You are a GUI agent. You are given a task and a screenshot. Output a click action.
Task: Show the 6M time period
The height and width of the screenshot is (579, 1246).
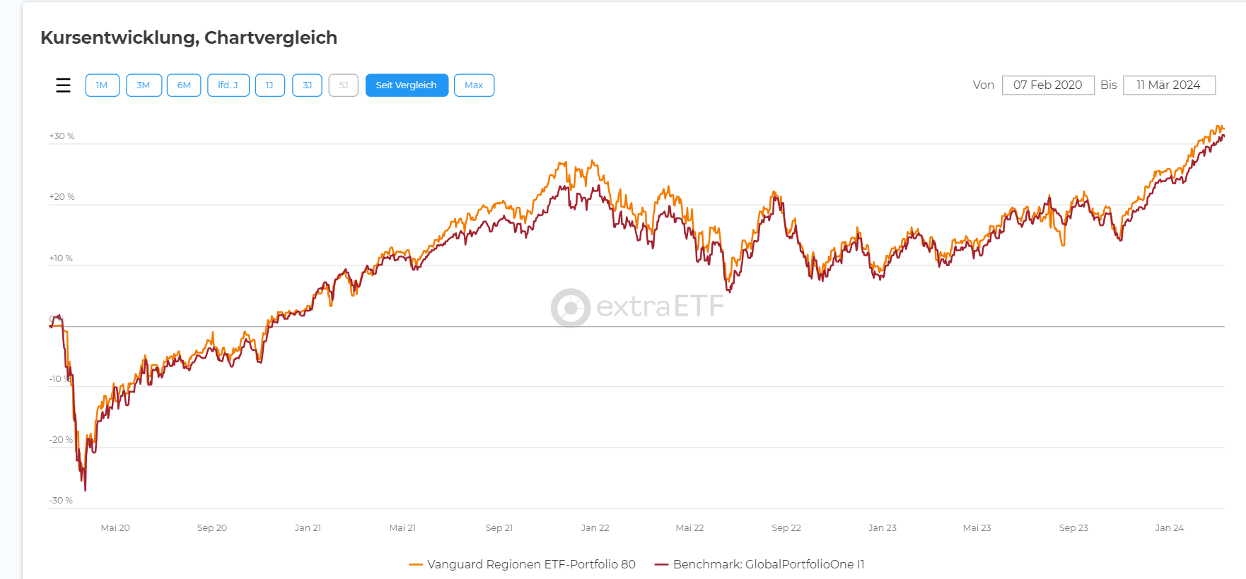click(x=184, y=85)
